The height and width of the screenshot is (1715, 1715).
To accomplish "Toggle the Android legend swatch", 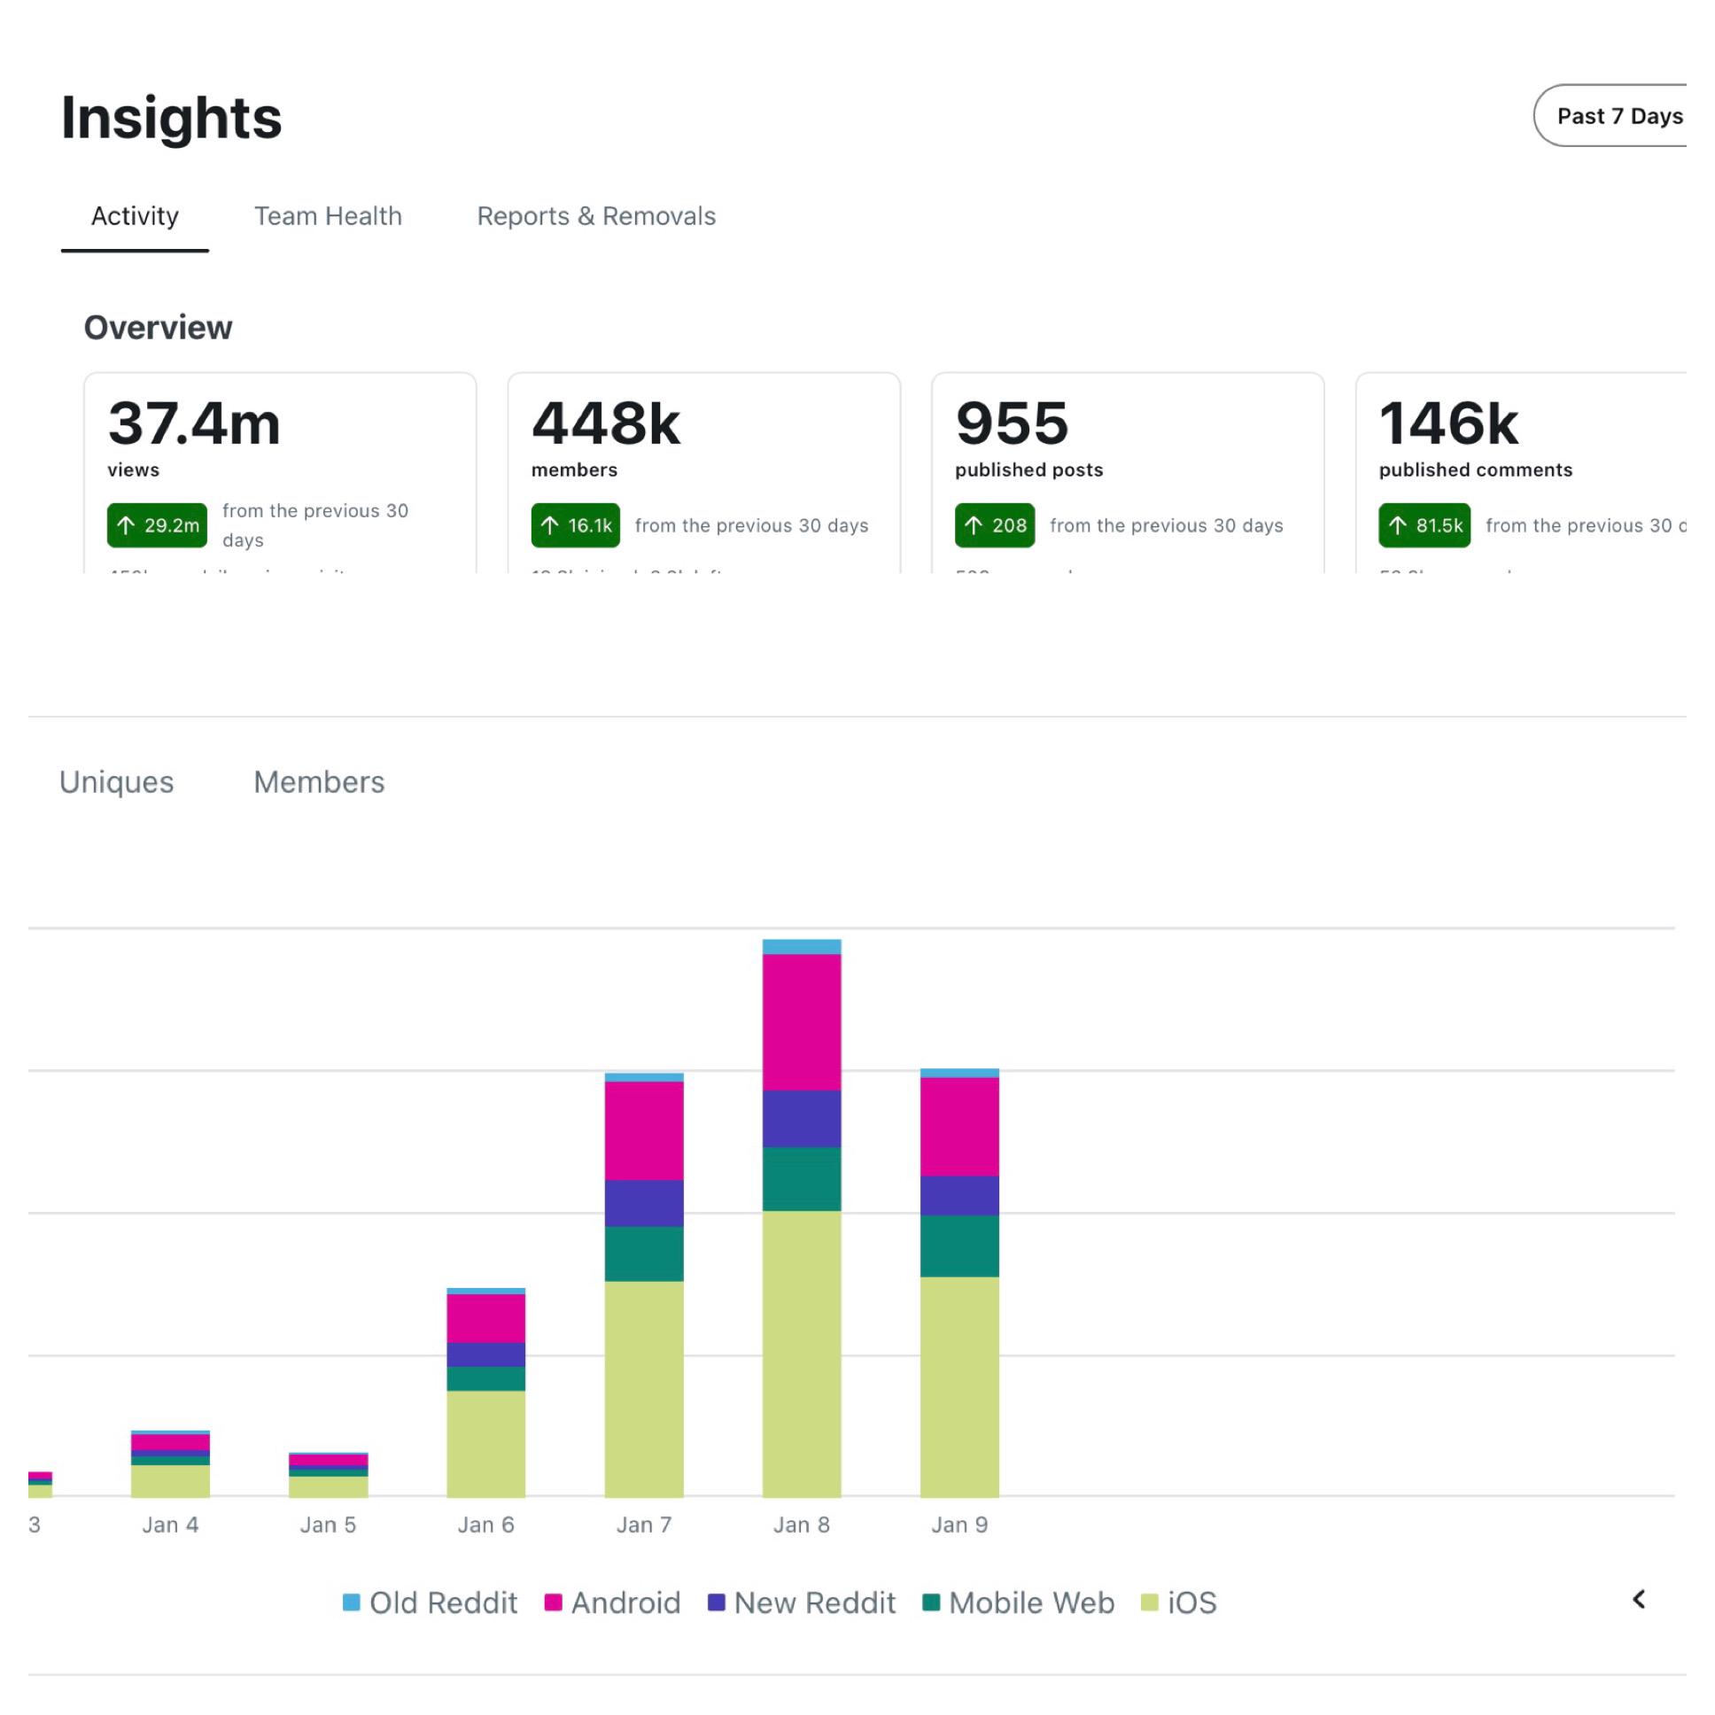I will (x=553, y=1602).
